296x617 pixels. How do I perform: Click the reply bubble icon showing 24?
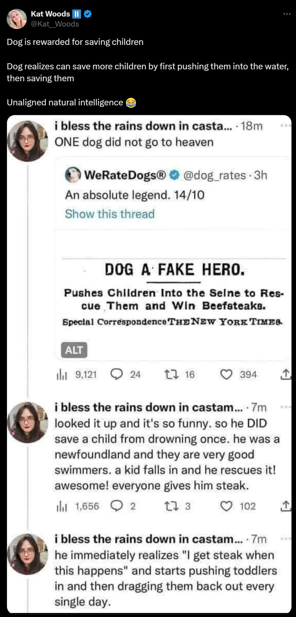click(116, 374)
